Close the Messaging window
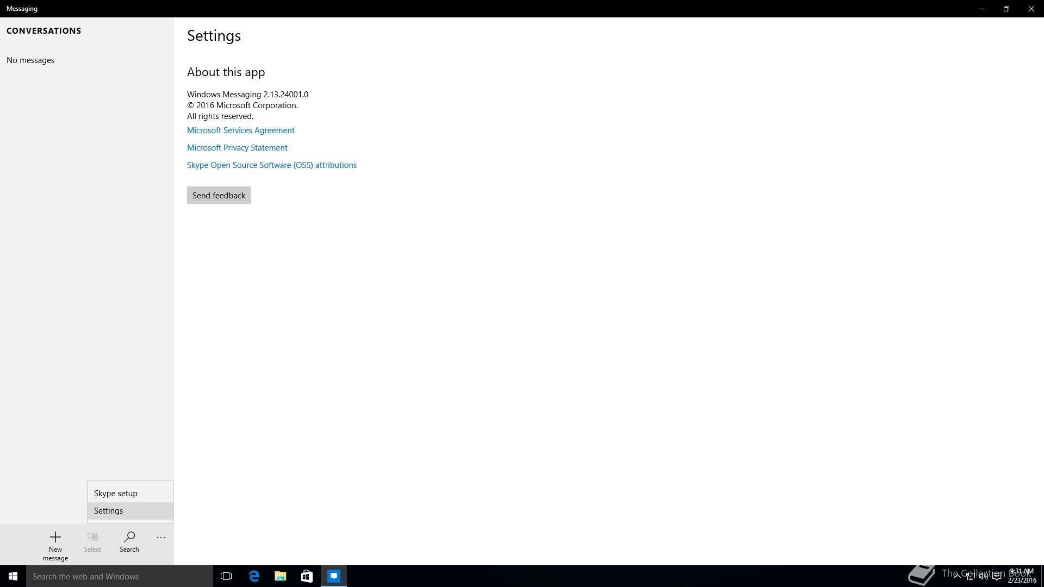Viewport: 1044px width, 587px height. point(1031,9)
